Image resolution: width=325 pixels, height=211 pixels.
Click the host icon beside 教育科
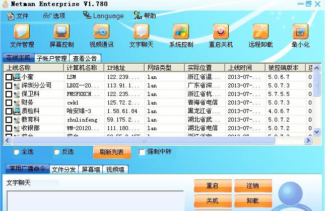(17, 120)
